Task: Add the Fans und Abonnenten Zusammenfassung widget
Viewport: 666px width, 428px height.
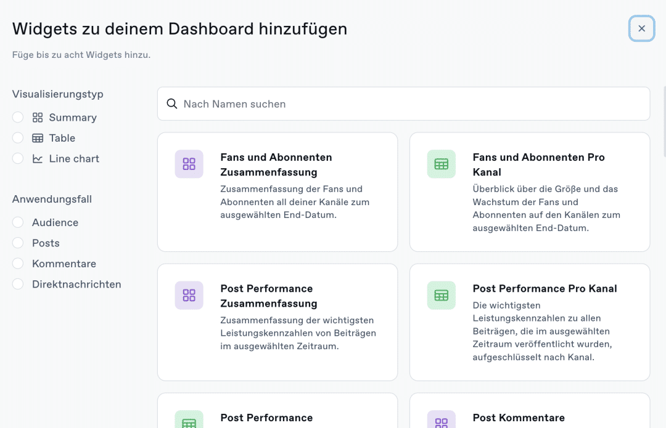Action: [277, 192]
